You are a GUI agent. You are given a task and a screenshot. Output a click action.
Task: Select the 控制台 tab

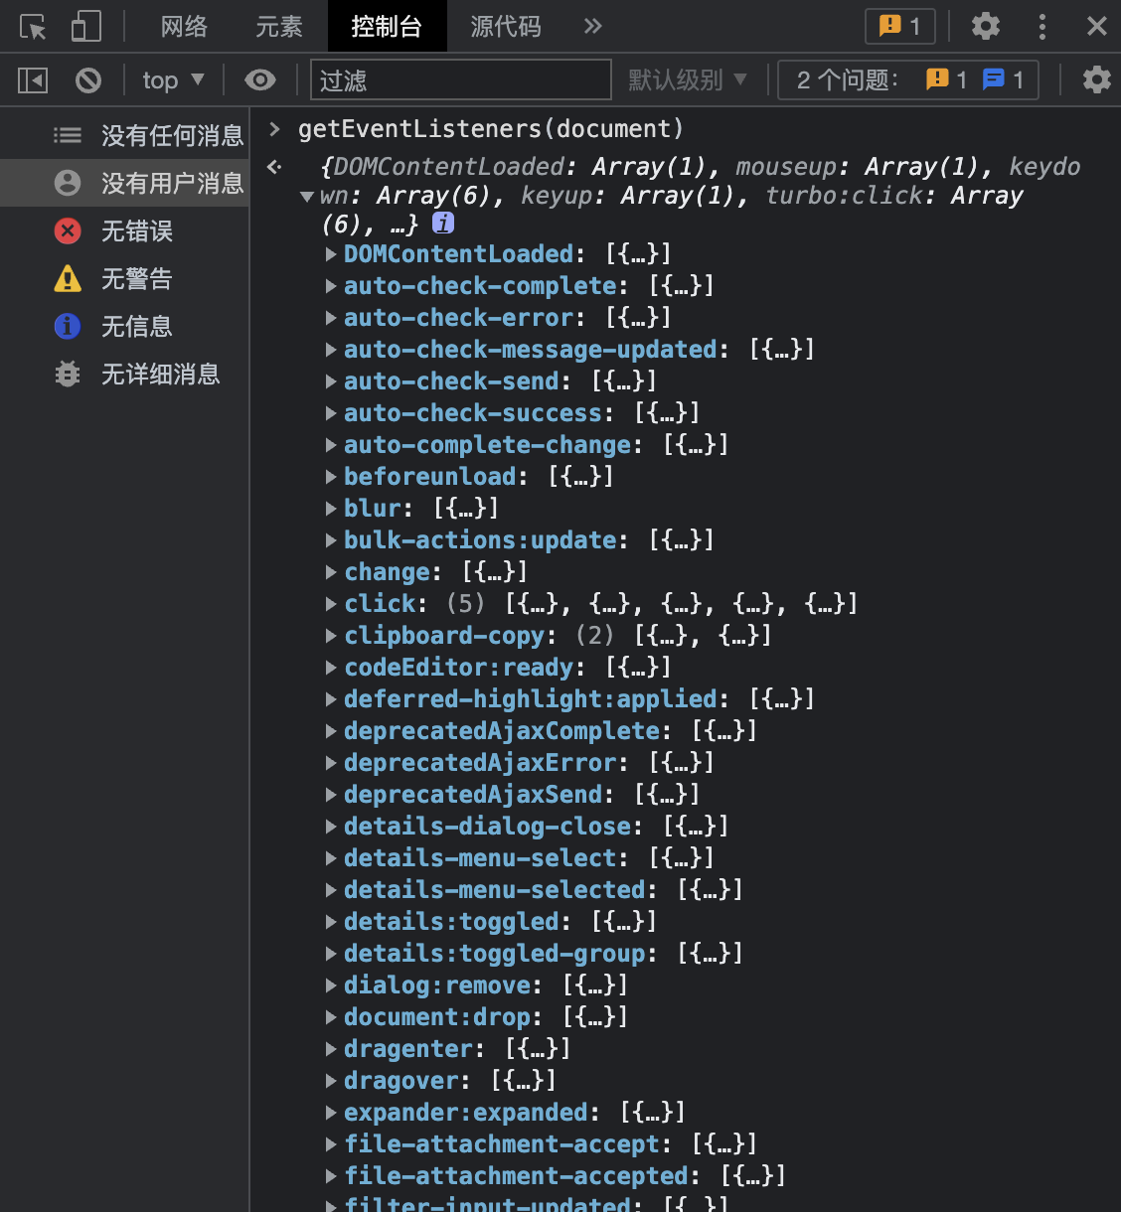[387, 26]
